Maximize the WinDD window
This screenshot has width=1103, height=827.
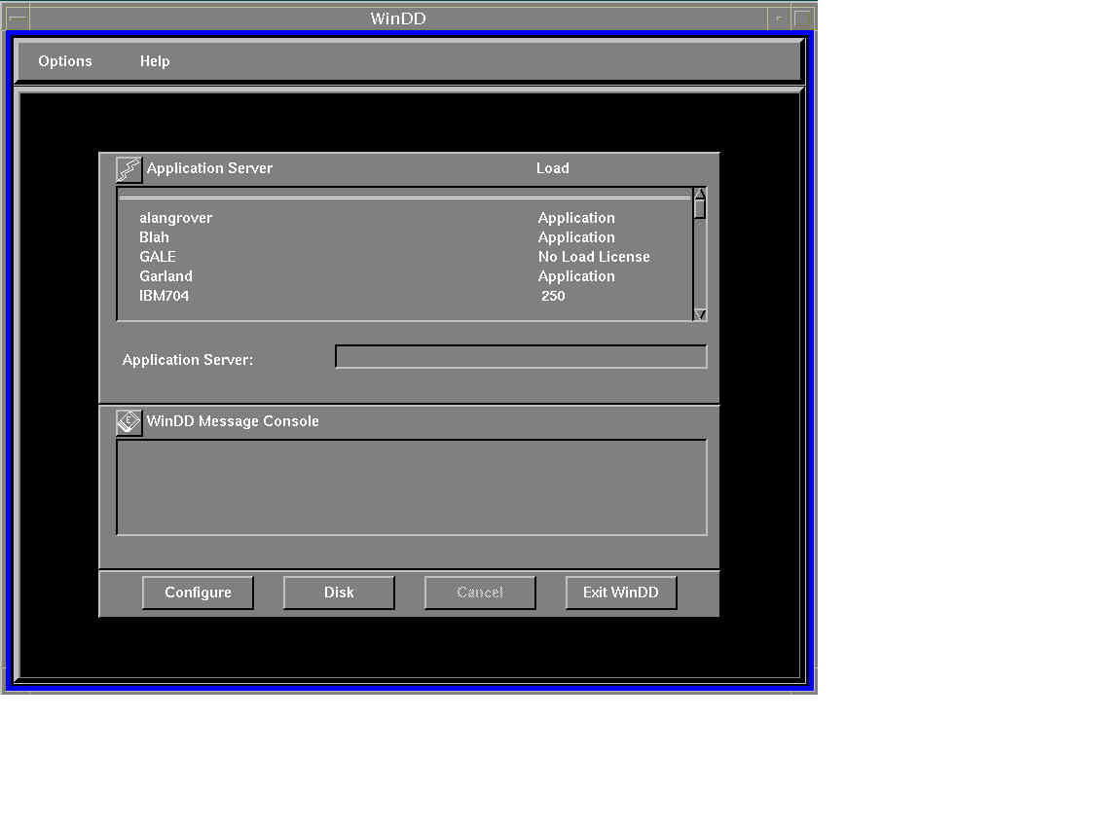pyautogui.click(x=803, y=18)
